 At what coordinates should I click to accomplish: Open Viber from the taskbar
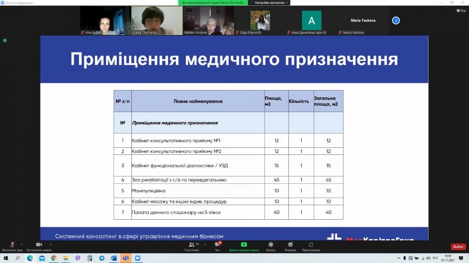pyautogui.click(x=78, y=258)
